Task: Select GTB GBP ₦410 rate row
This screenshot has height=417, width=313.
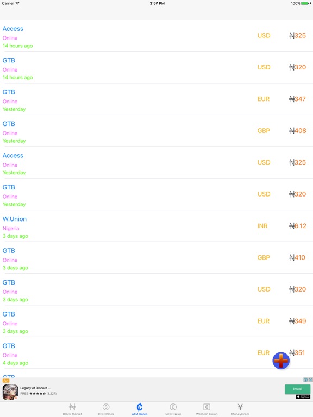Action: [156, 257]
